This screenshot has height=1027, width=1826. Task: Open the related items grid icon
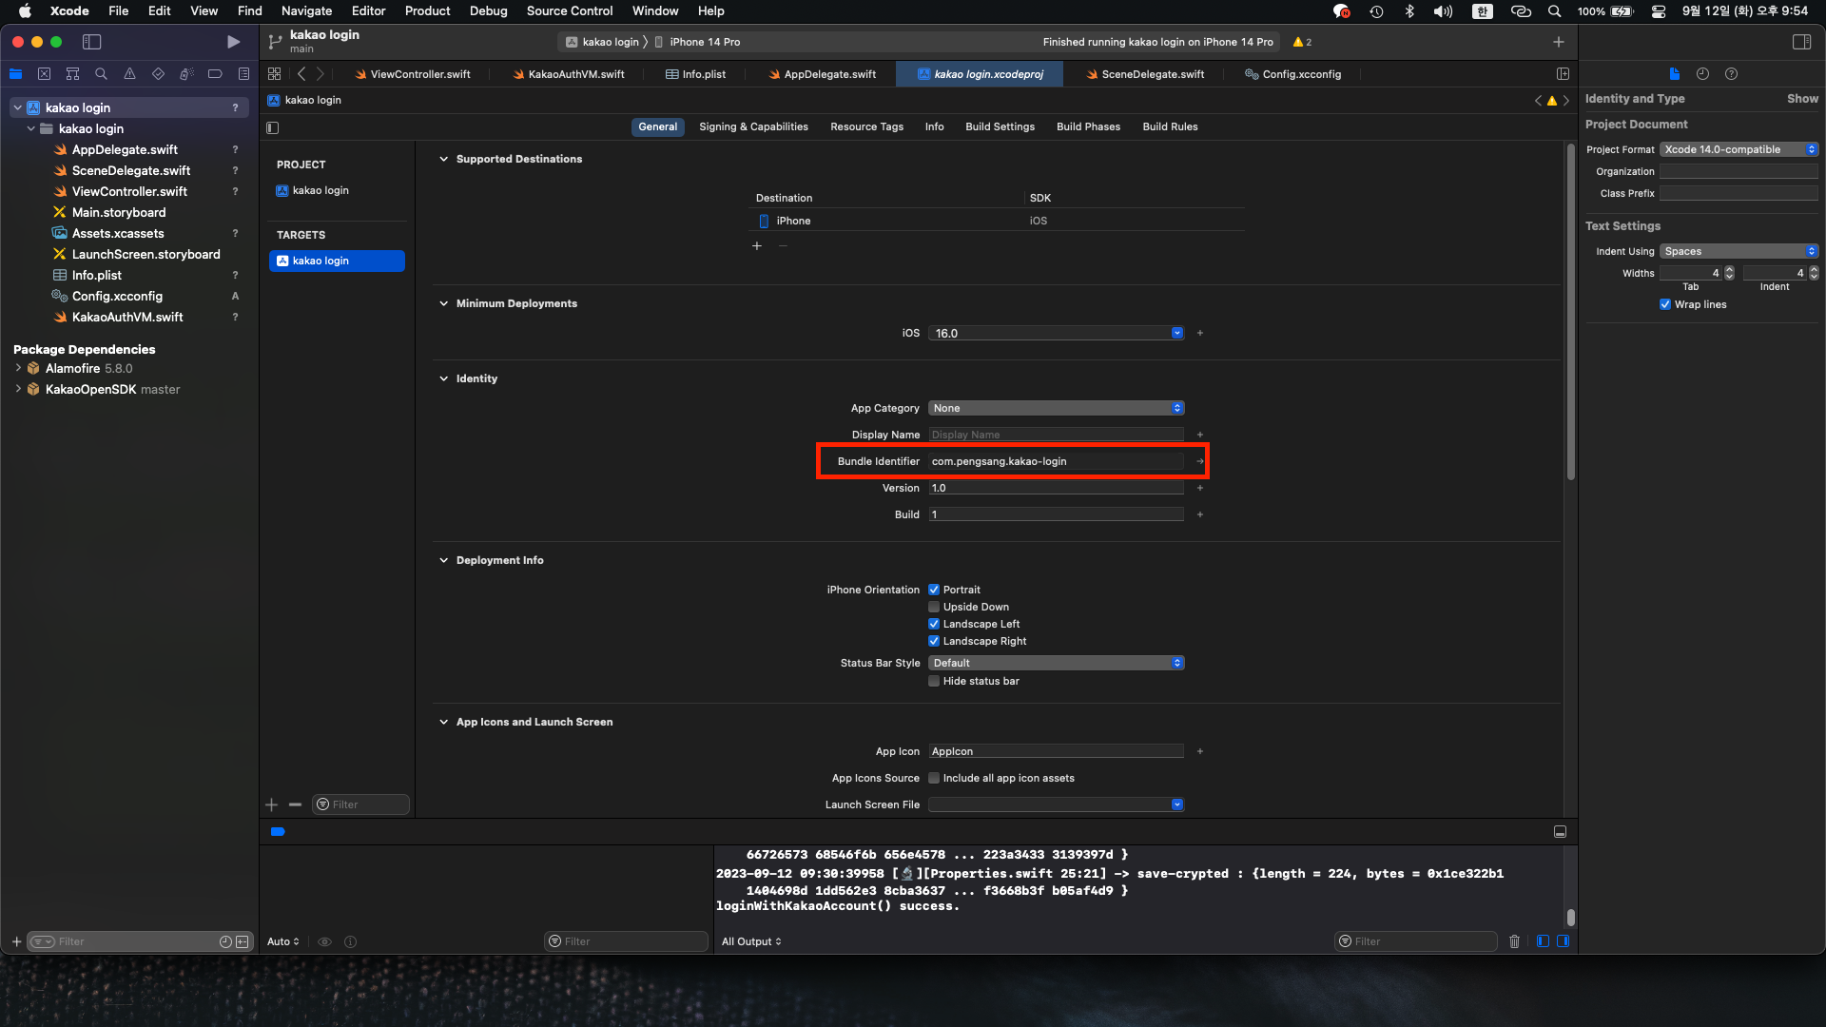274,74
